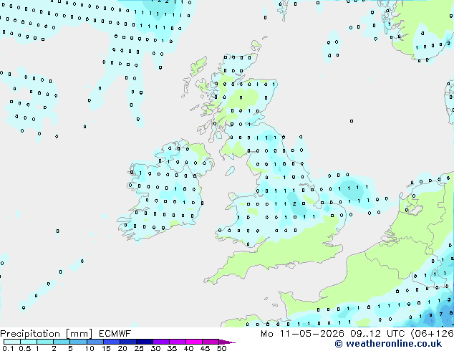The width and height of the screenshot is (454, 351).
Task: Click the '25' legend value
Action: click(139, 348)
